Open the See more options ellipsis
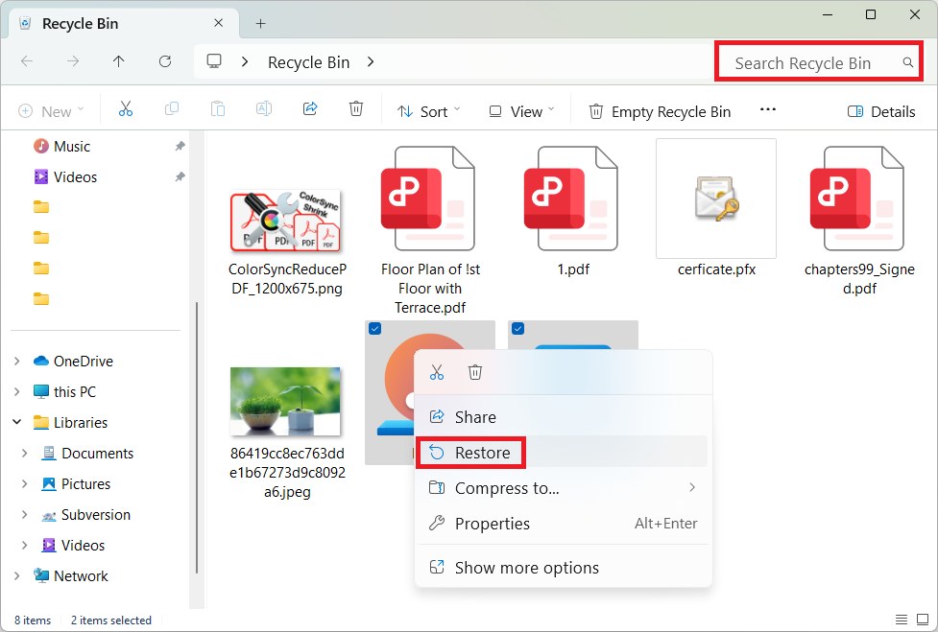Screen dimensions: 938x632 coord(767,111)
